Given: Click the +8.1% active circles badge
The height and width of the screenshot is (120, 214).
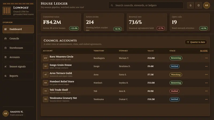Looking at the screenshot, I should 117,29.
